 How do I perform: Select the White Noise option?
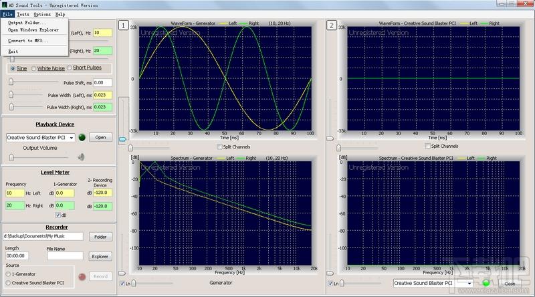coord(33,69)
